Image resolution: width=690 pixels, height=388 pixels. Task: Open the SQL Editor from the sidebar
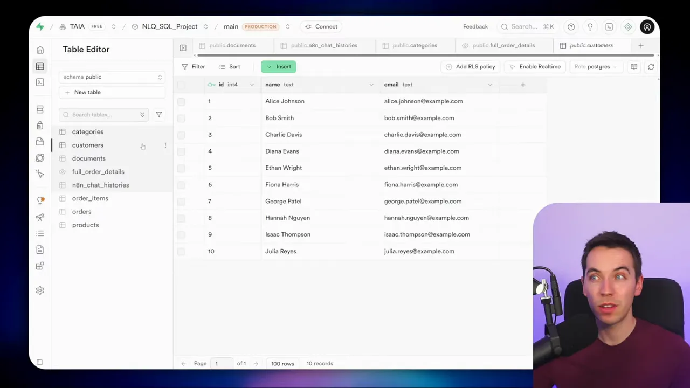coord(40,82)
